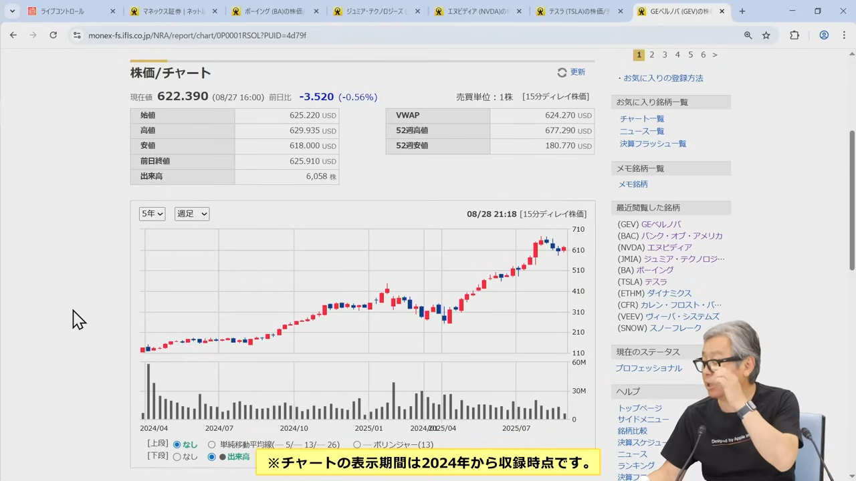Image resolution: width=856 pixels, height=481 pixels.
Task: Open the 週足 candle interval dropdown
Action: (x=192, y=214)
